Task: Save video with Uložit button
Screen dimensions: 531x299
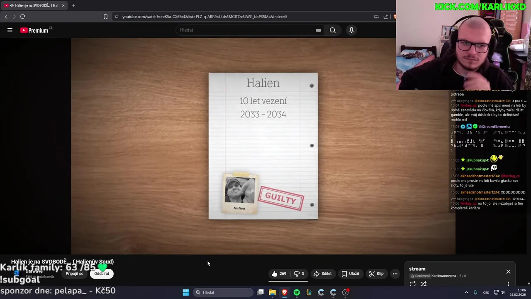Action: (351, 274)
